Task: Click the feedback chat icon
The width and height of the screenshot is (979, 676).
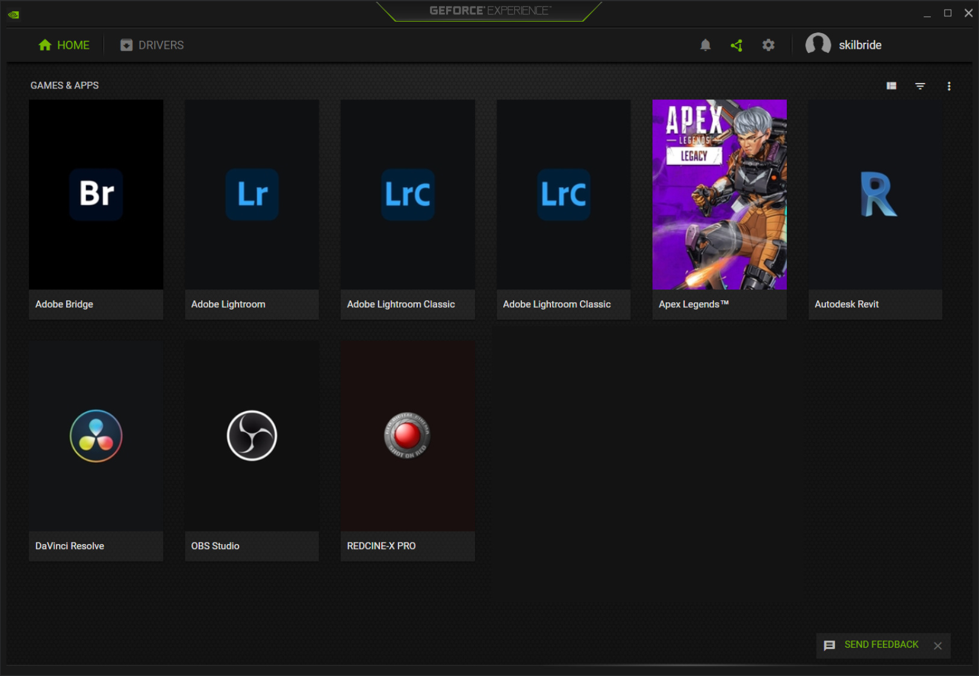Action: coord(829,645)
